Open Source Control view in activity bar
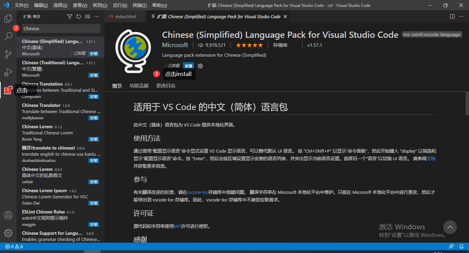This screenshot has height=253, width=469. [x=8, y=54]
